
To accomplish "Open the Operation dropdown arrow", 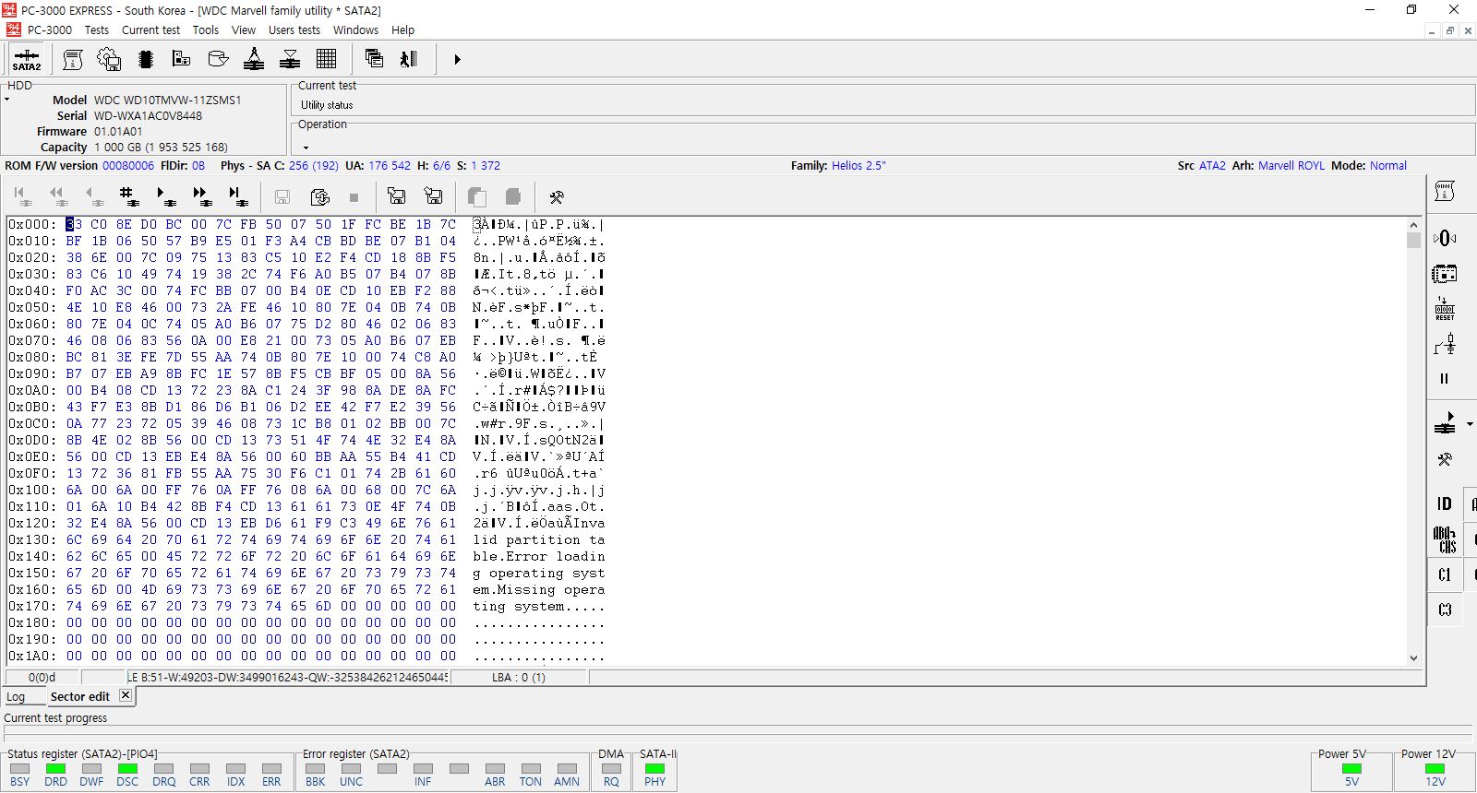I will click(306, 148).
